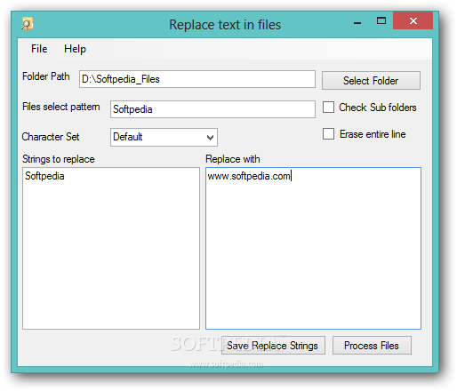Close the Replace text in files window
Viewport: 457px width, 391px height.
point(413,20)
